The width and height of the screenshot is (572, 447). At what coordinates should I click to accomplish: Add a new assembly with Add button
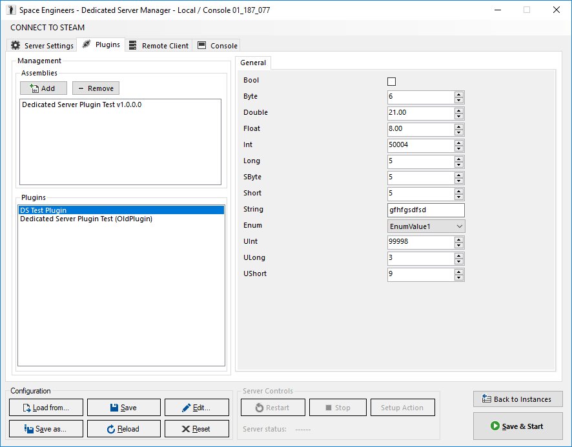click(43, 88)
